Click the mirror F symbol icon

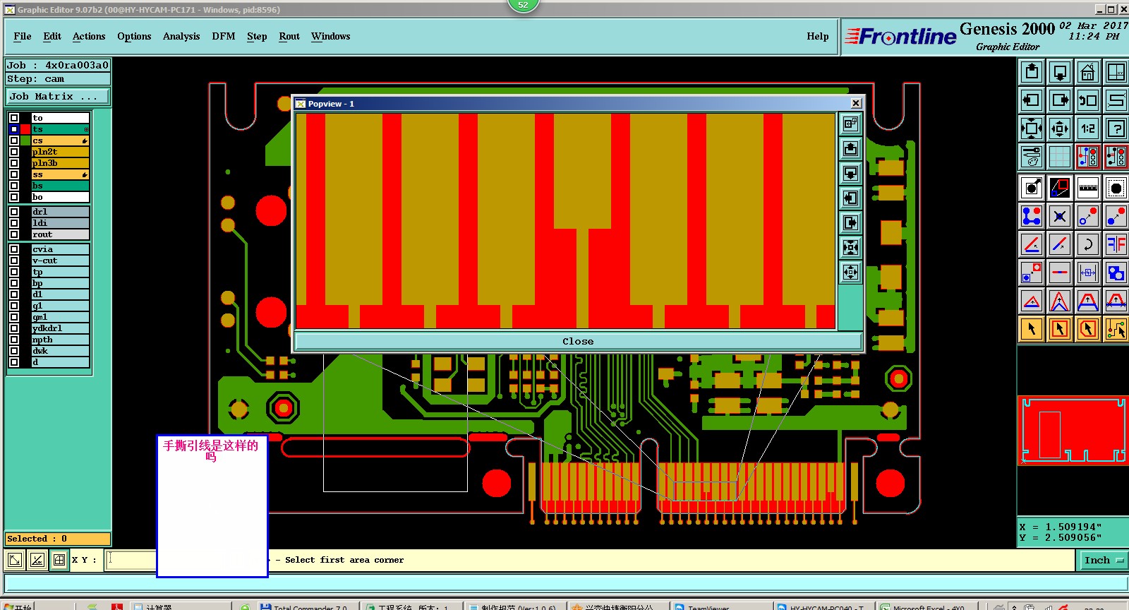[x=1116, y=244]
